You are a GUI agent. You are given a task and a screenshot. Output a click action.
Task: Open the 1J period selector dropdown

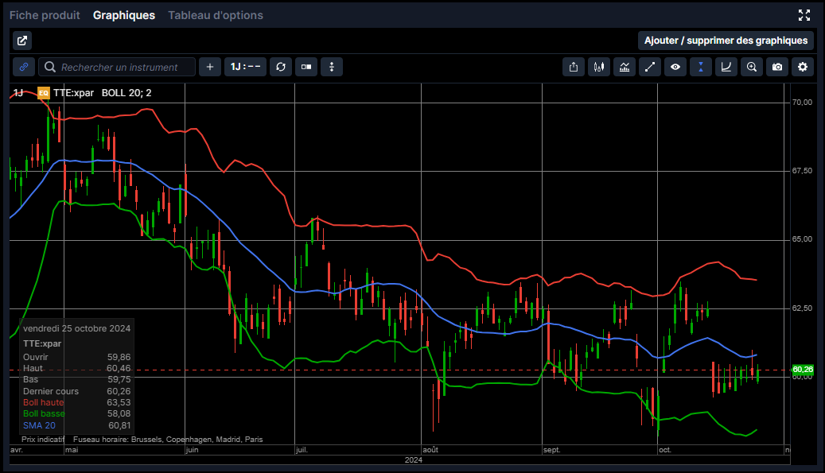[x=245, y=67]
